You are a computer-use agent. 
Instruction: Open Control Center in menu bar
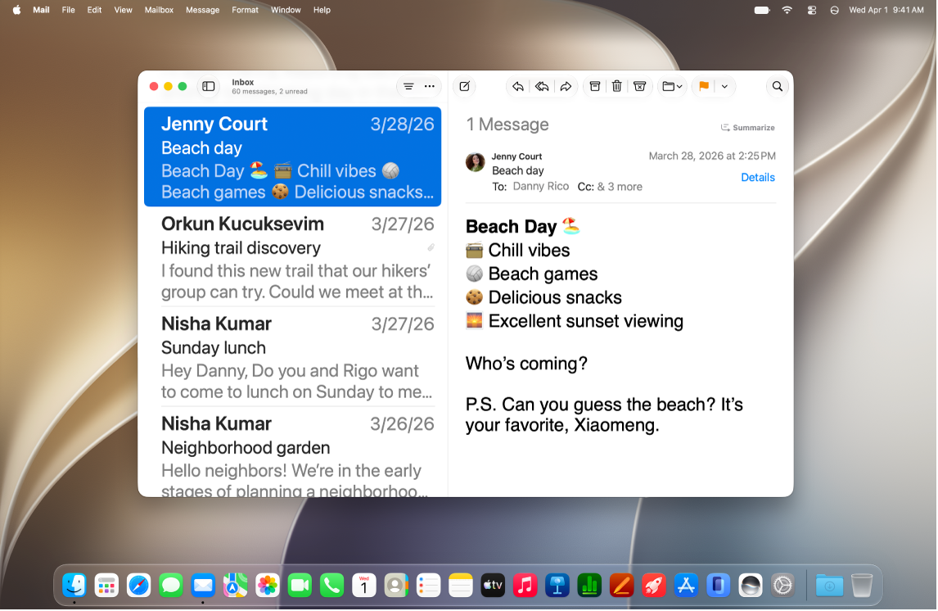(x=811, y=10)
